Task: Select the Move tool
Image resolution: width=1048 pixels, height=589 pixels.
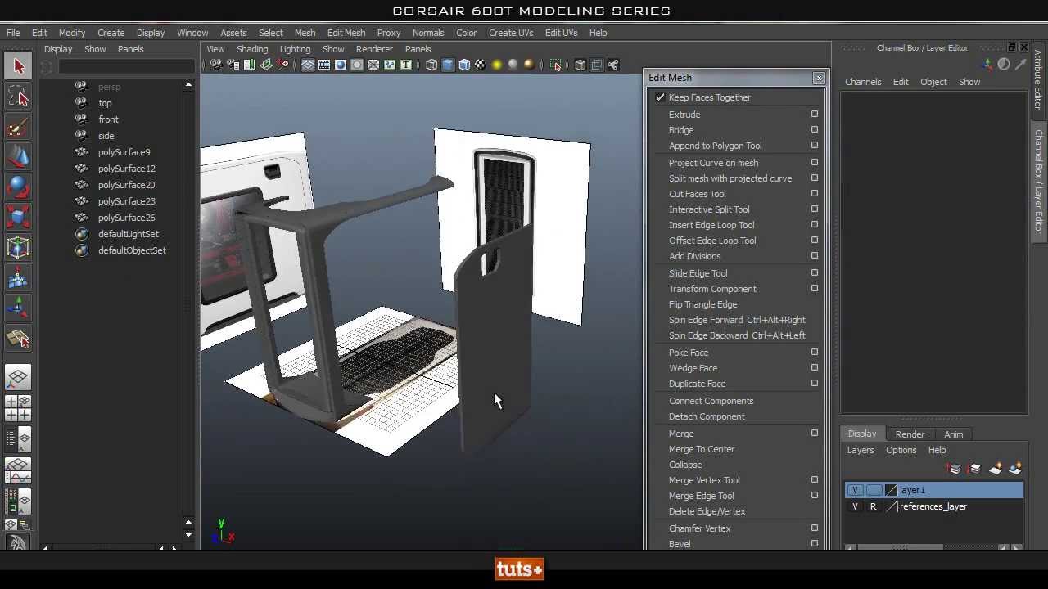Action: (18, 156)
